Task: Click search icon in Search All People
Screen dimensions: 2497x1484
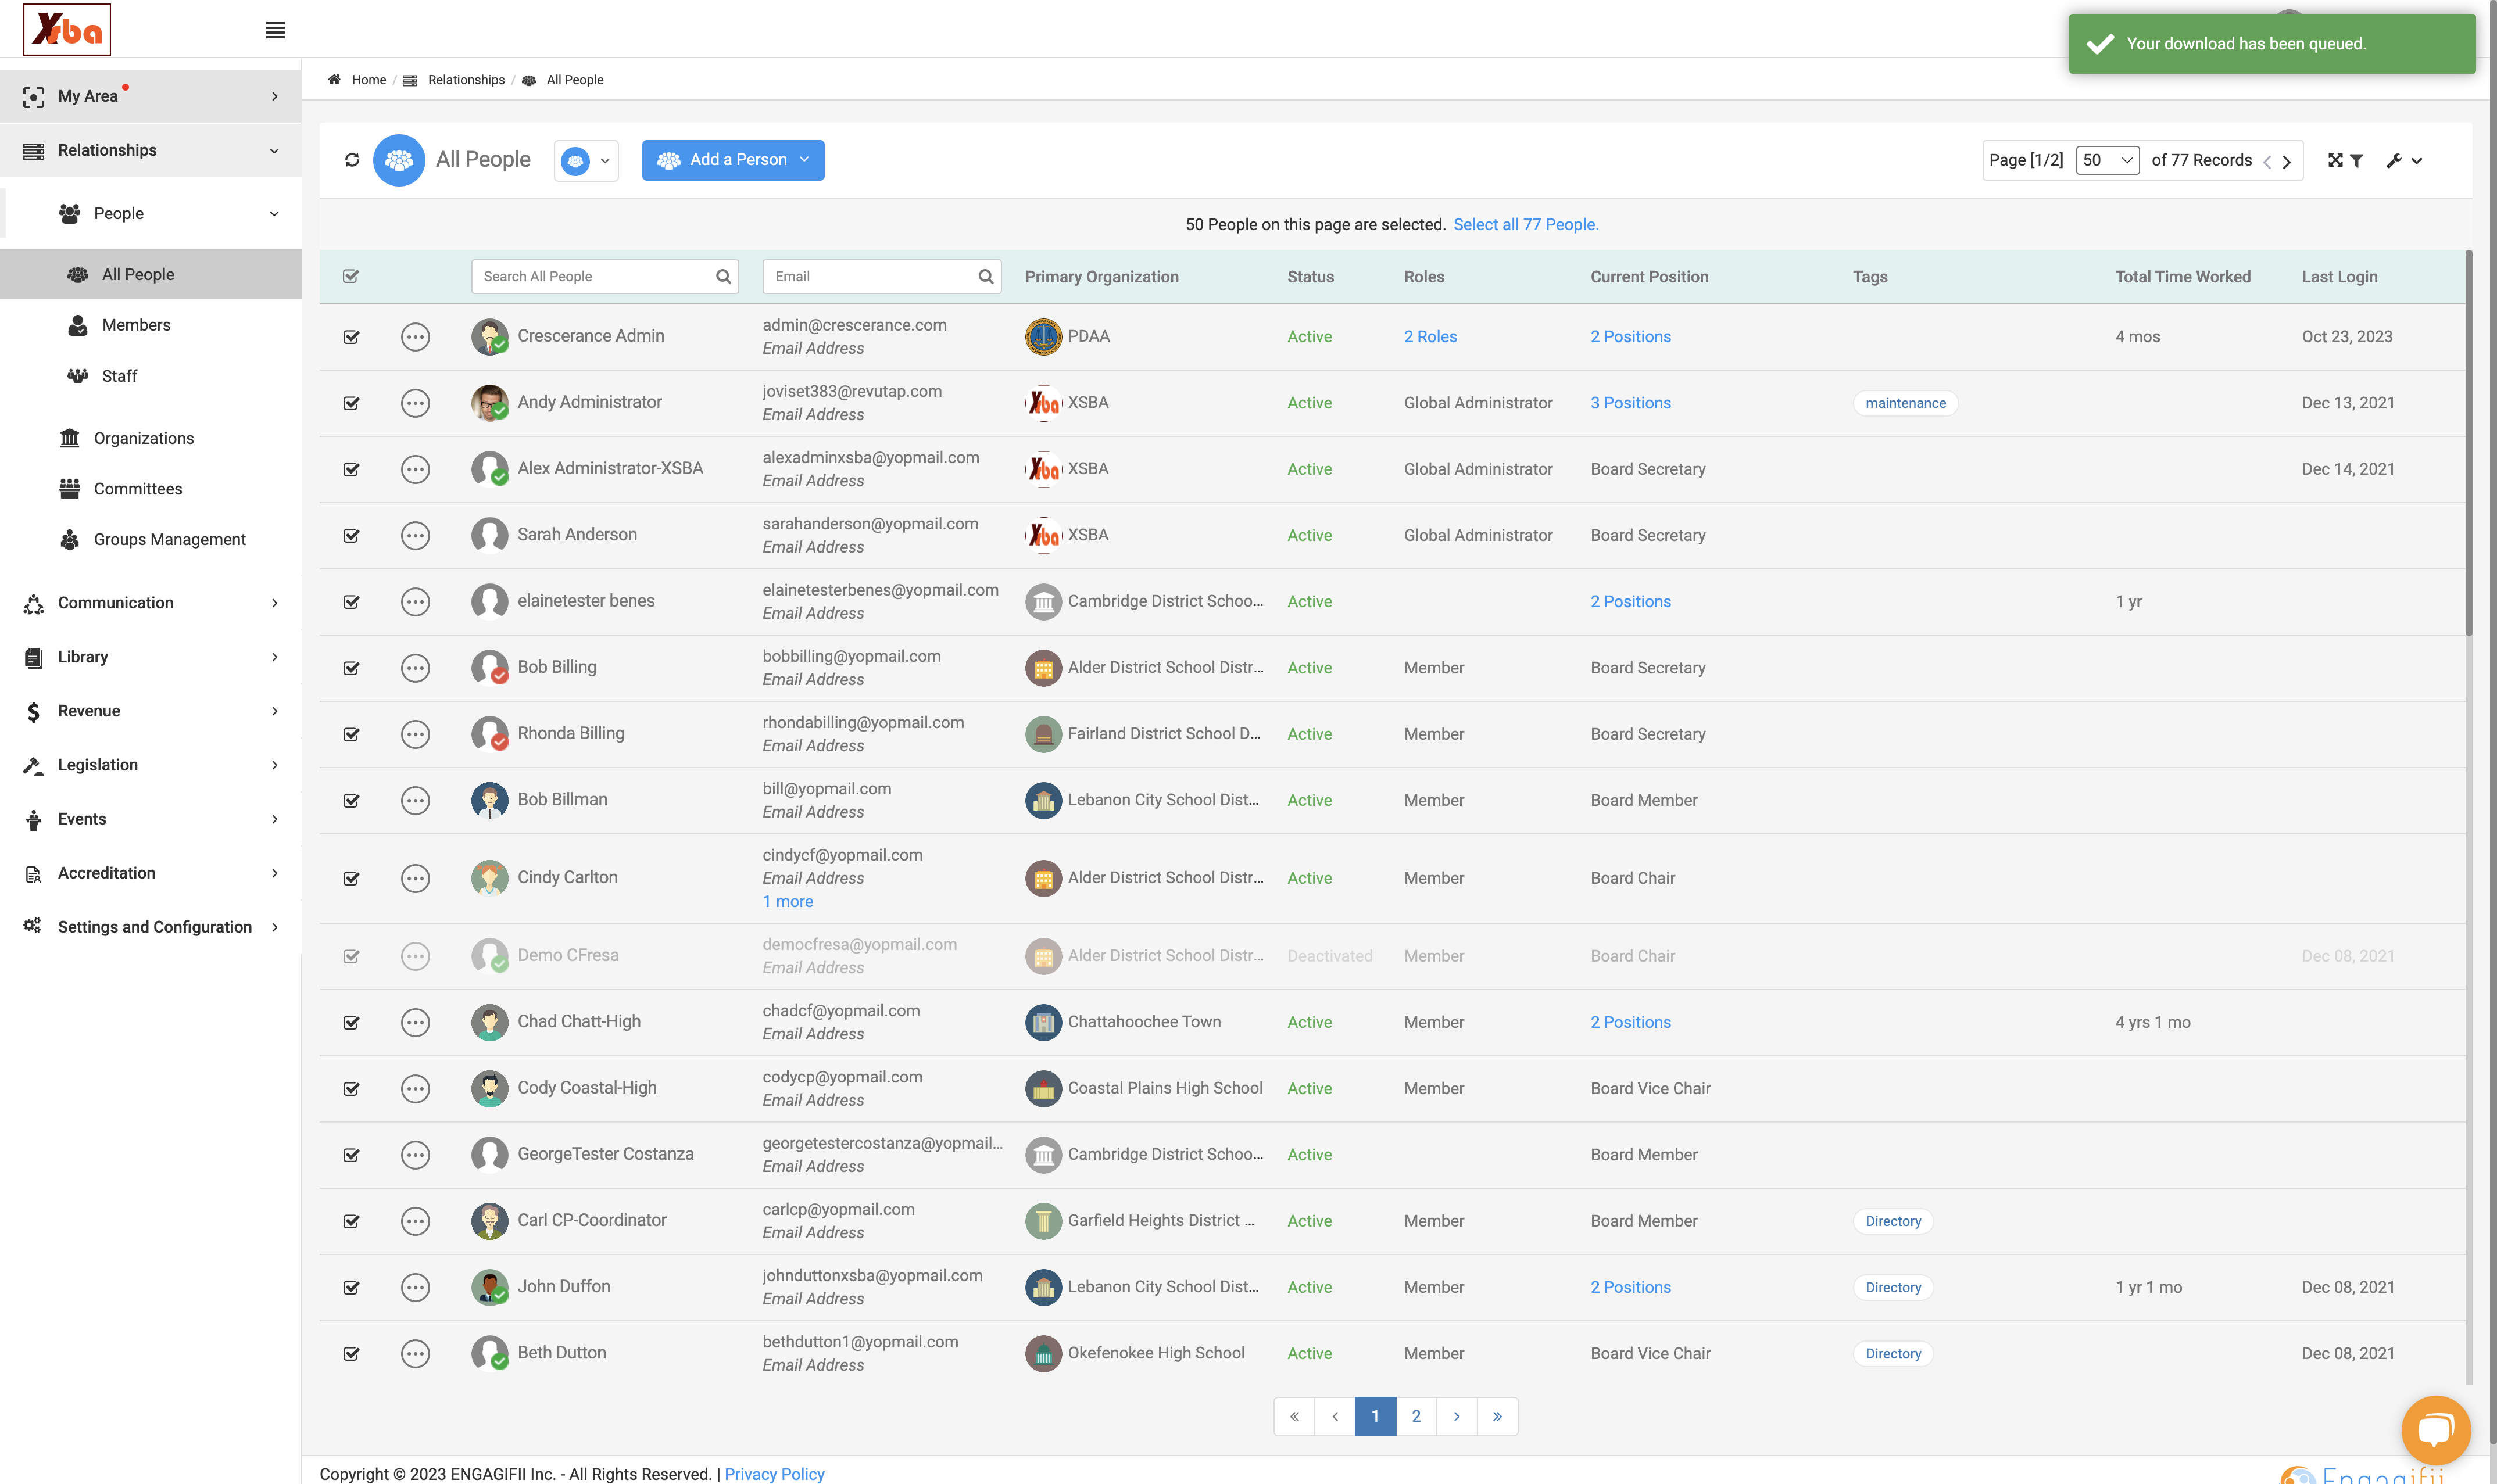Action: [723, 277]
